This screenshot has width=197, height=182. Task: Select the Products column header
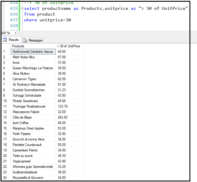[33, 46]
